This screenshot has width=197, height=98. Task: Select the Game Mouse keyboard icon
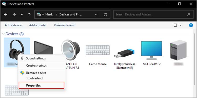click(x=98, y=50)
